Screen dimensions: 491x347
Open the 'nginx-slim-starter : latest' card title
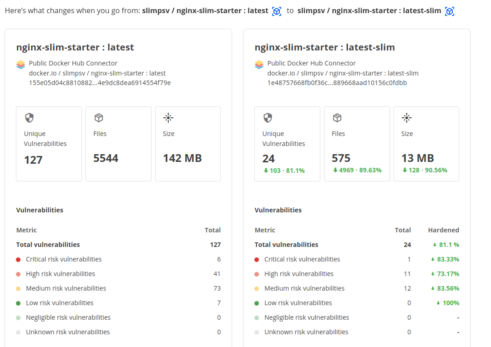[75, 47]
